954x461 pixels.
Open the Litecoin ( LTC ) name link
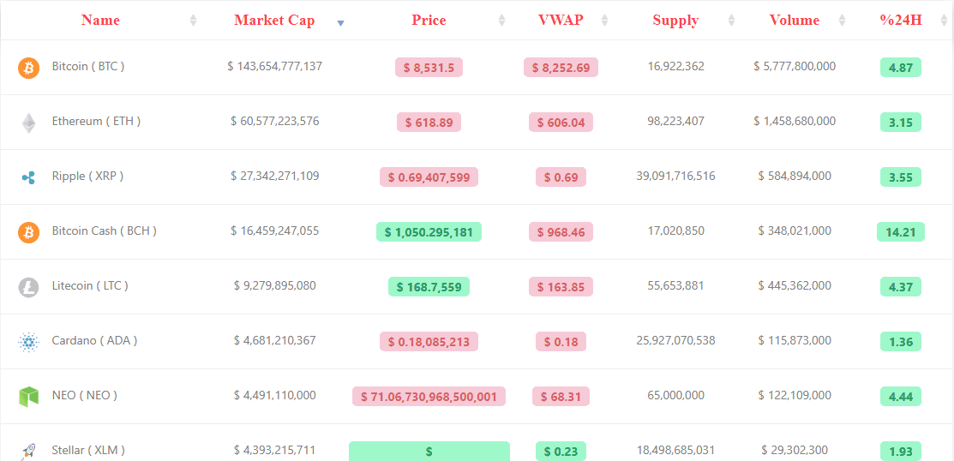tap(90, 285)
